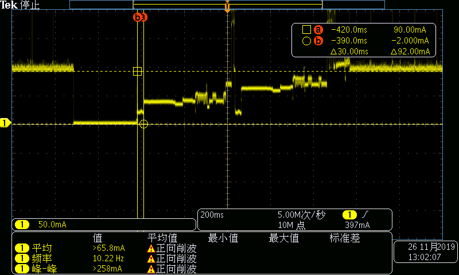Click the orange trigger position marker at top
The width and height of the screenshot is (459, 275).
tap(227, 6)
